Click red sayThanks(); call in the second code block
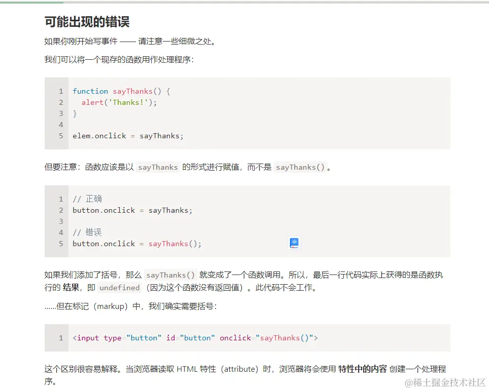This screenshot has width=489, height=391. click(175, 244)
